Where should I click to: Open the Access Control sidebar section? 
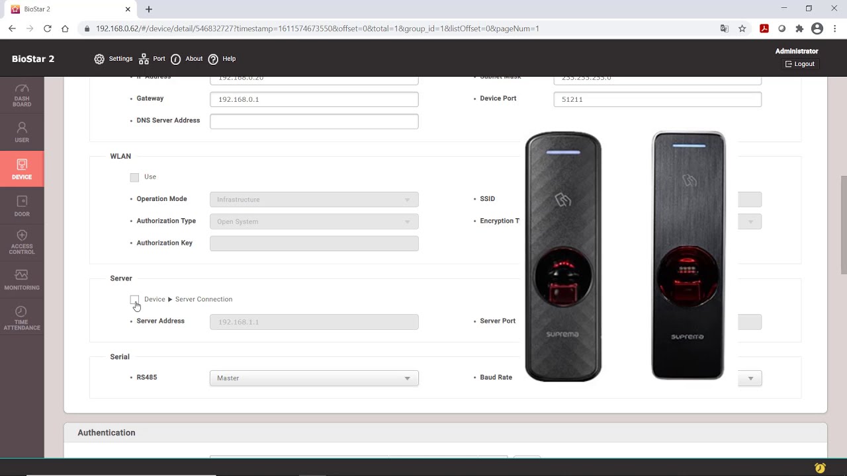pyautogui.click(x=22, y=242)
